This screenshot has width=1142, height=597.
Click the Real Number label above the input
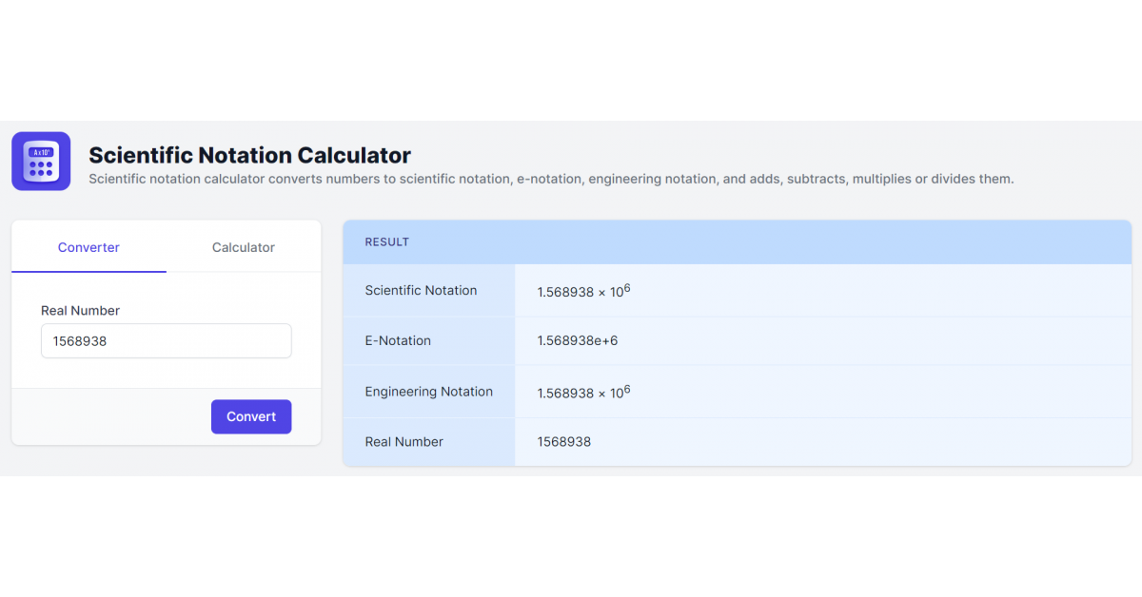(80, 311)
